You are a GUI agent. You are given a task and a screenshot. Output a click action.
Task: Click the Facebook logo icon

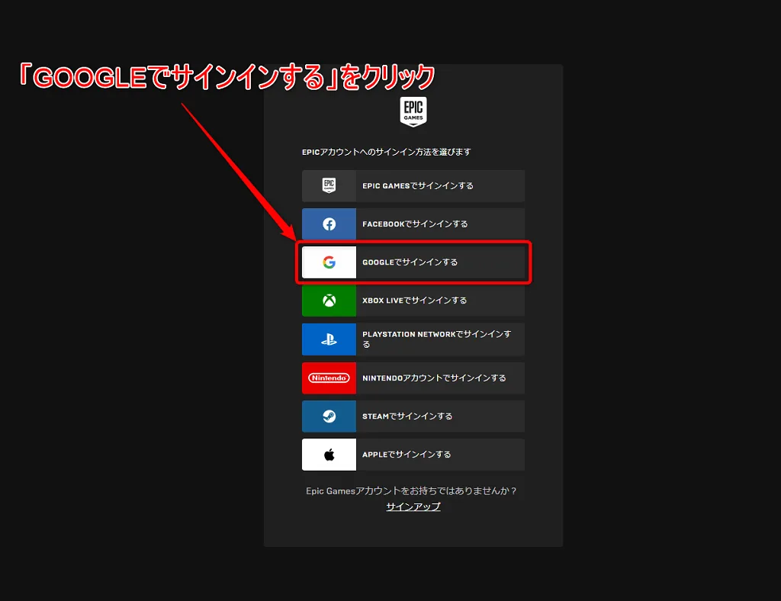coord(329,224)
